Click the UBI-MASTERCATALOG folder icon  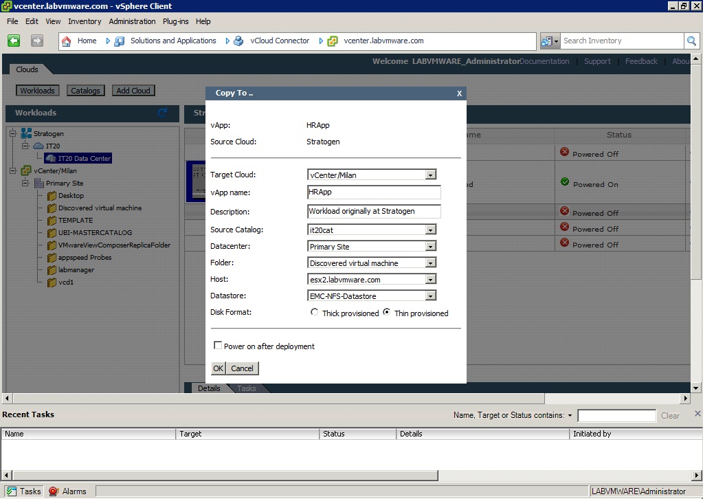coord(52,233)
